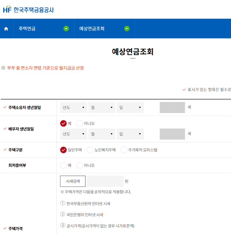
Task: Open spouse birth 월 dropdown
Action: [x=102, y=134]
